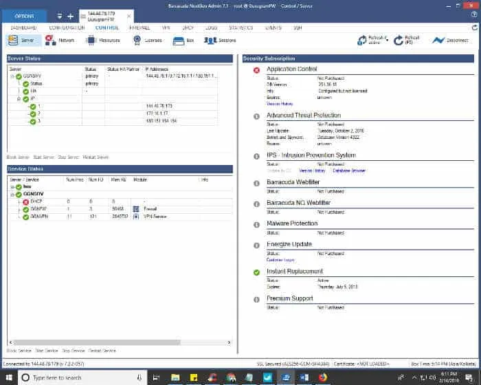Open the Network control page
Image resolution: width=481 pixels, height=385 pixels.
click(x=60, y=41)
